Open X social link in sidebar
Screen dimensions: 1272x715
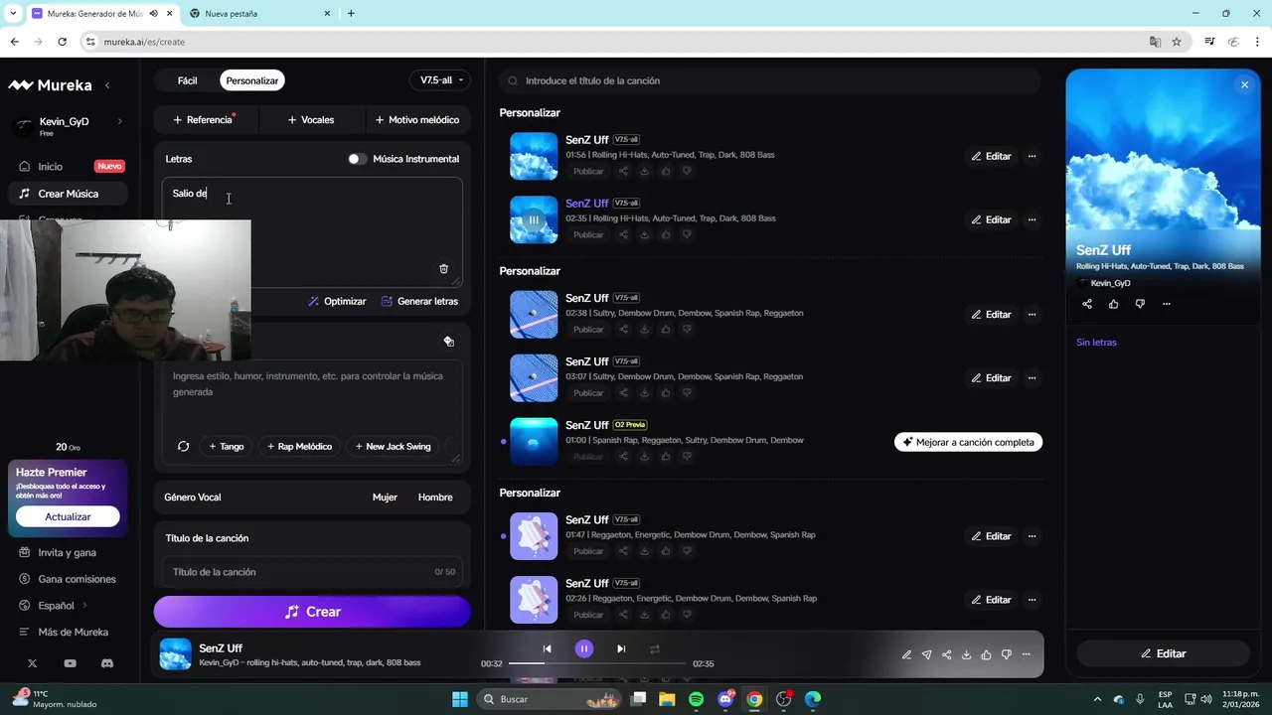[33, 663]
